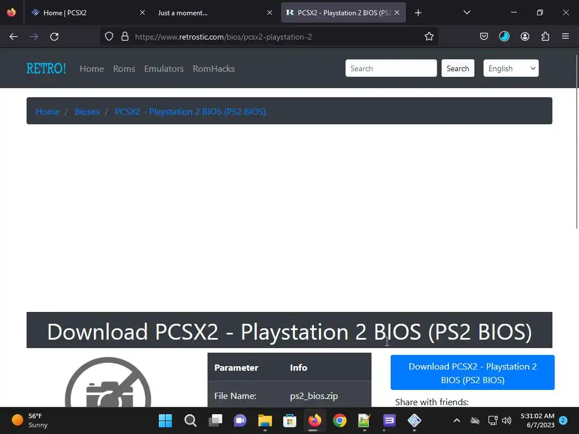This screenshot has height=434, width=579.
Task: Click the ps2_bios.zip file name cell
Action: (x=314, y=396)
